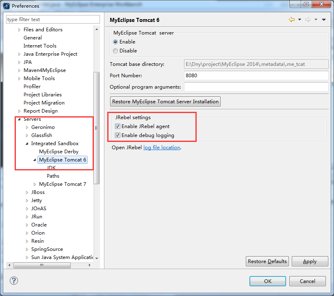Select MyEclipse Derby tree item
Viewport: 334px width, 296px height.
pyautogui.click(x=59, y=152)
